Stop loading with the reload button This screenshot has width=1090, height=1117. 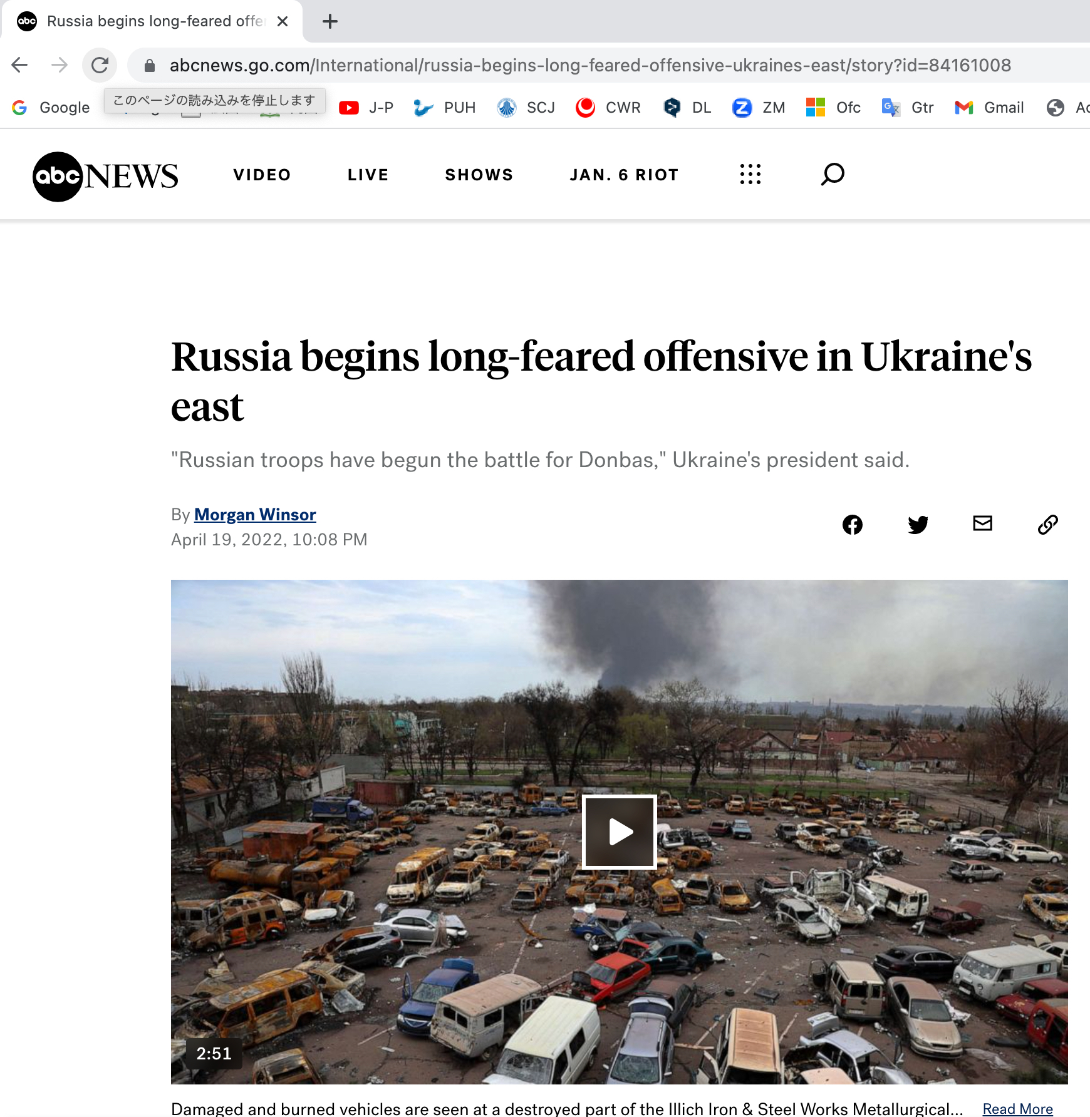100,65
